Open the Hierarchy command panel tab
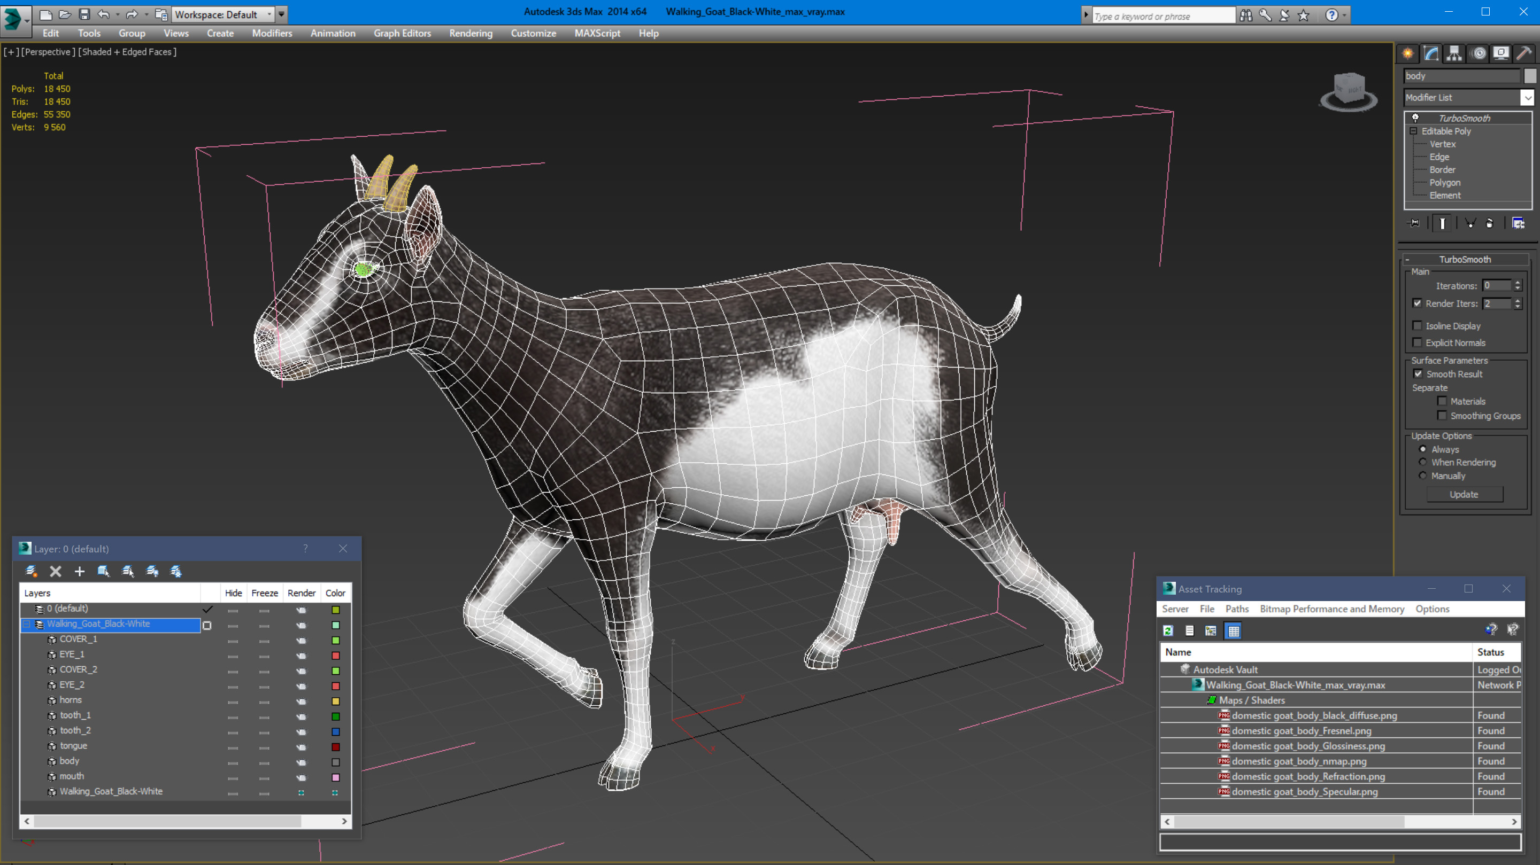The height and width of the screenshot is (865, 1540). (x=1454, y=54)
